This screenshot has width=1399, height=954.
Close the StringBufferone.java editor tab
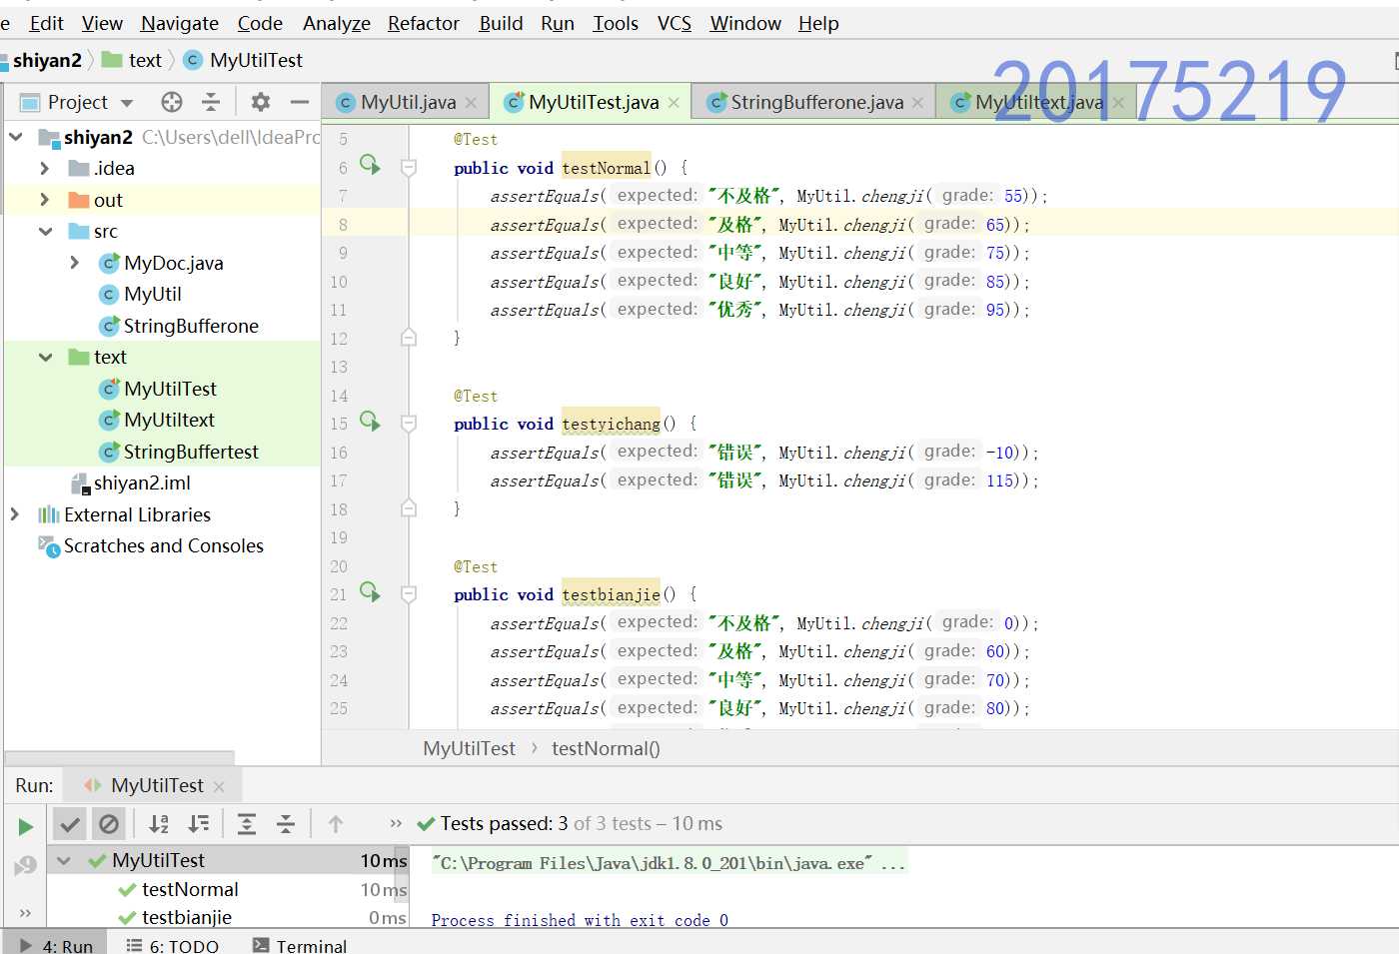[917, 102]
